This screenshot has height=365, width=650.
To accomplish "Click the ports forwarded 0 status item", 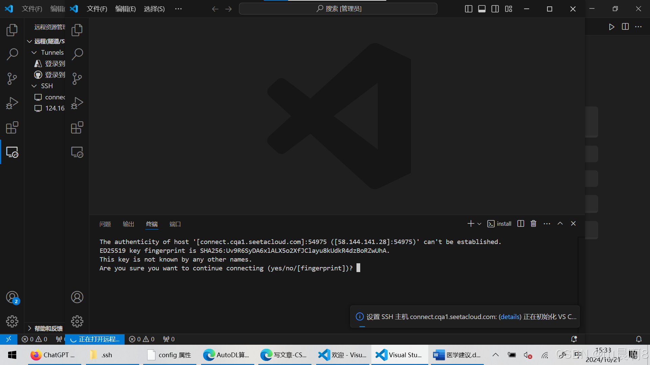I will (x=169, y=339).
